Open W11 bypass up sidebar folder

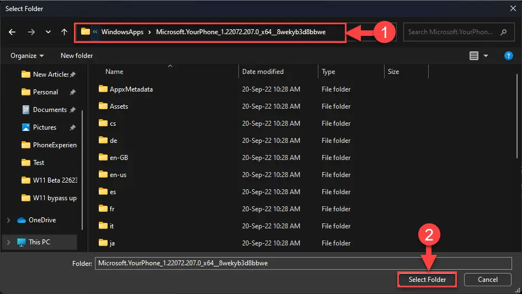55,198
